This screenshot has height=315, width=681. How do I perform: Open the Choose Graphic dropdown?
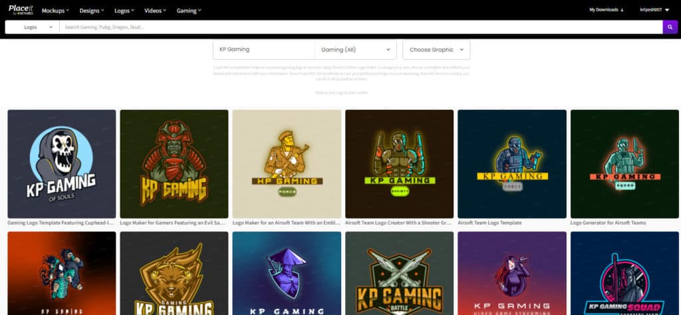point(436,49)
